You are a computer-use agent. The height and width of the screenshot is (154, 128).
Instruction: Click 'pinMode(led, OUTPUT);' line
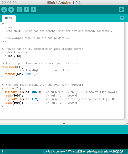(x=21, y=74)
